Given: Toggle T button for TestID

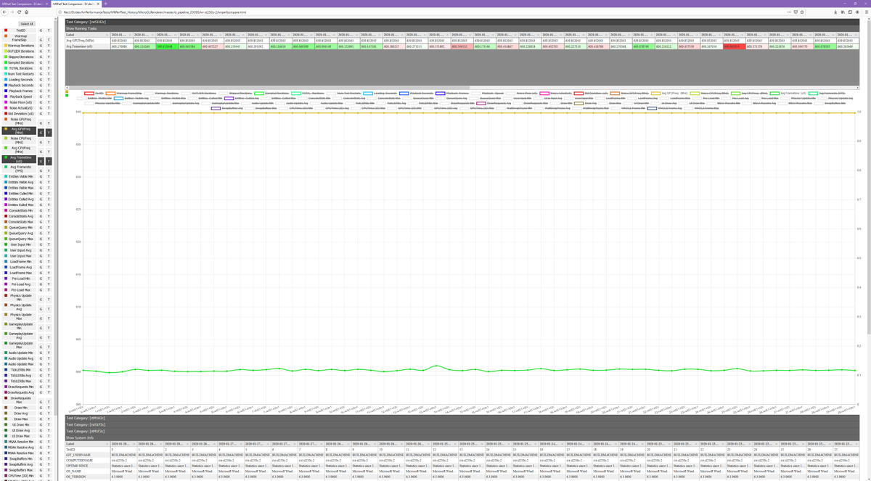Looking at the screenshot, I should click(x=49, y=30).
